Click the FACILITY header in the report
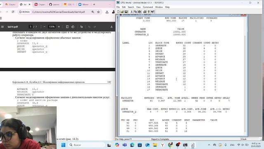264x149 pixels. click(127, 98)
